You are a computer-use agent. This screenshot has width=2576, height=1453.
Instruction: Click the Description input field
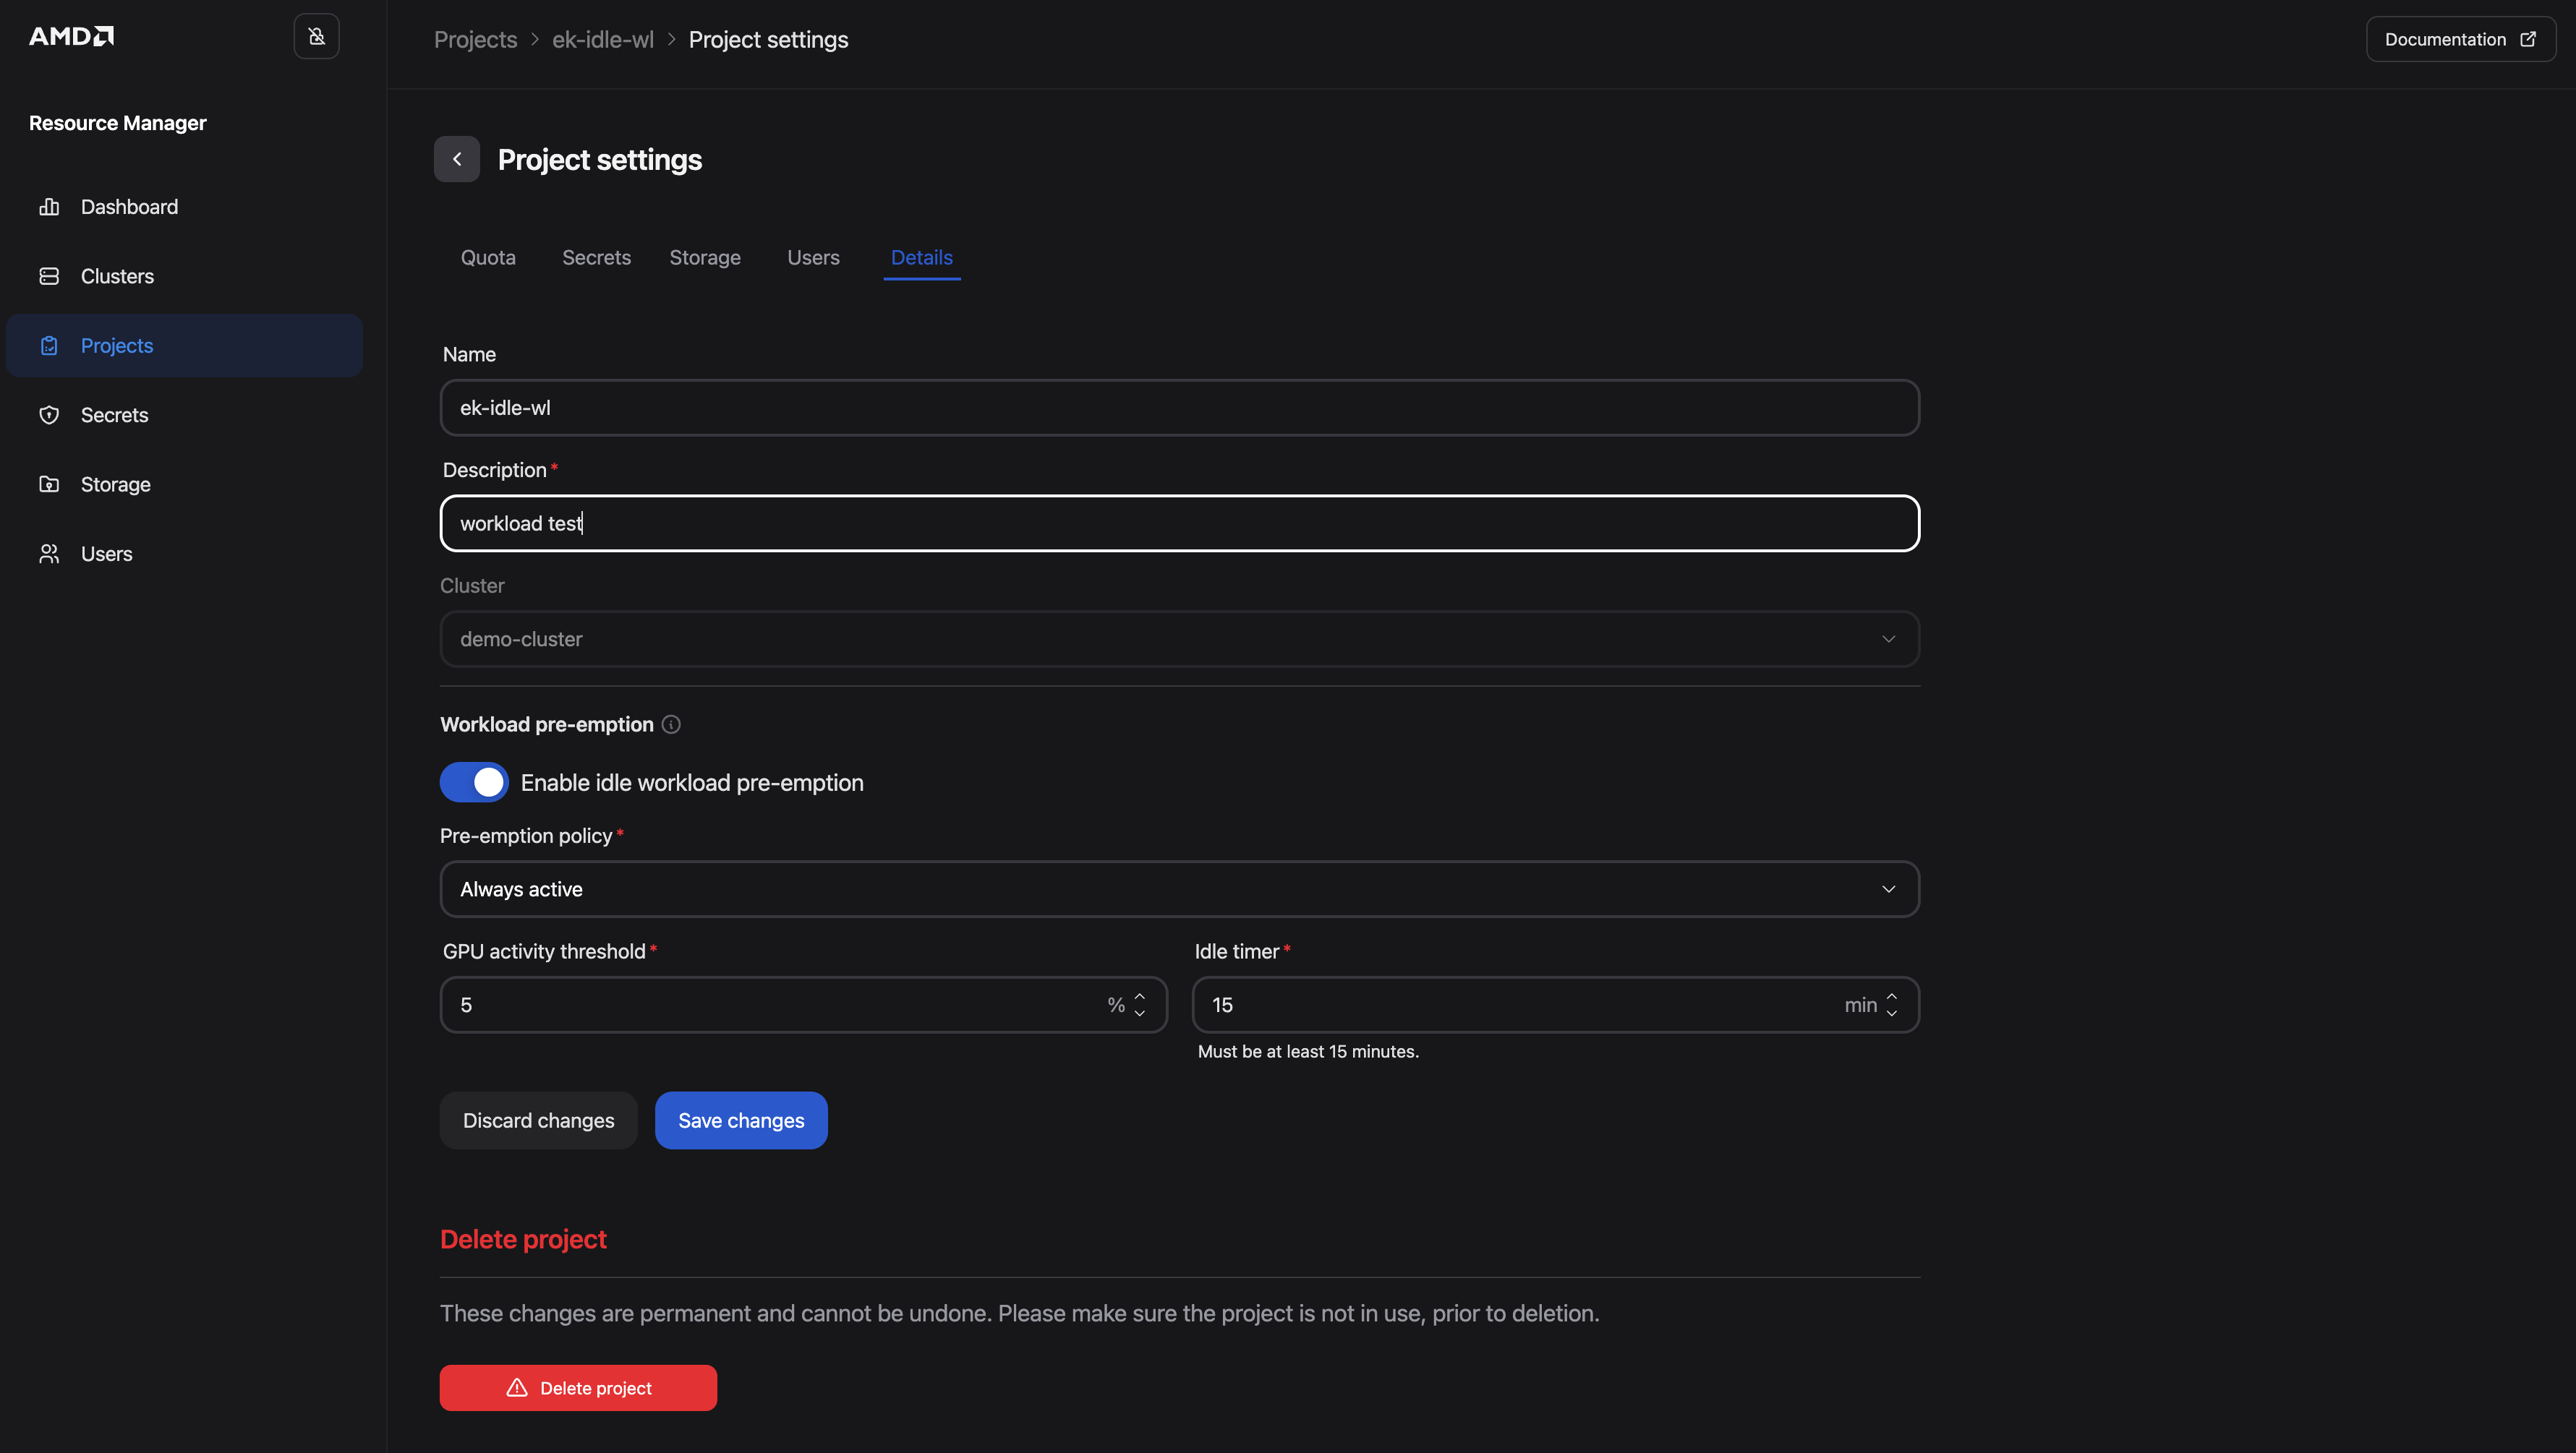tap(1179, 523)
